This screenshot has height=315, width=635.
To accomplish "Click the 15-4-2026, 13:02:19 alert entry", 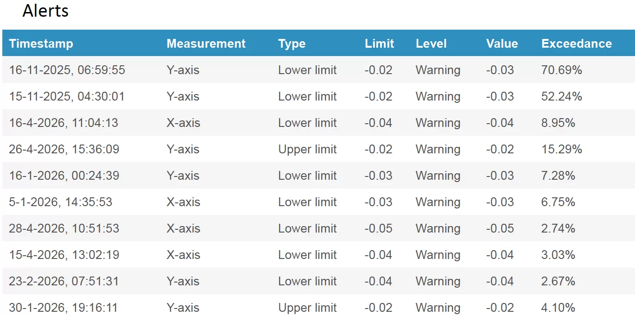I will point(317,255).
